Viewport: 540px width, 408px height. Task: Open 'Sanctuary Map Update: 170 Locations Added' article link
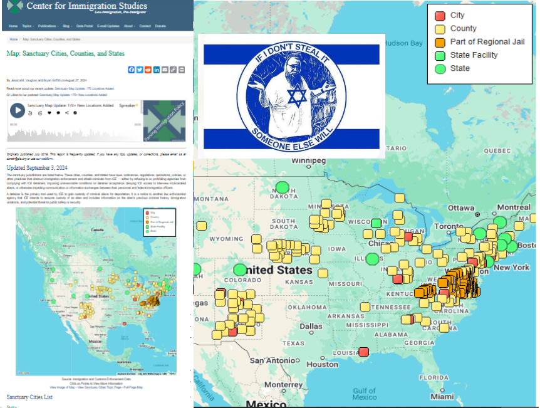pyautogui.click(x=84, y=88)
